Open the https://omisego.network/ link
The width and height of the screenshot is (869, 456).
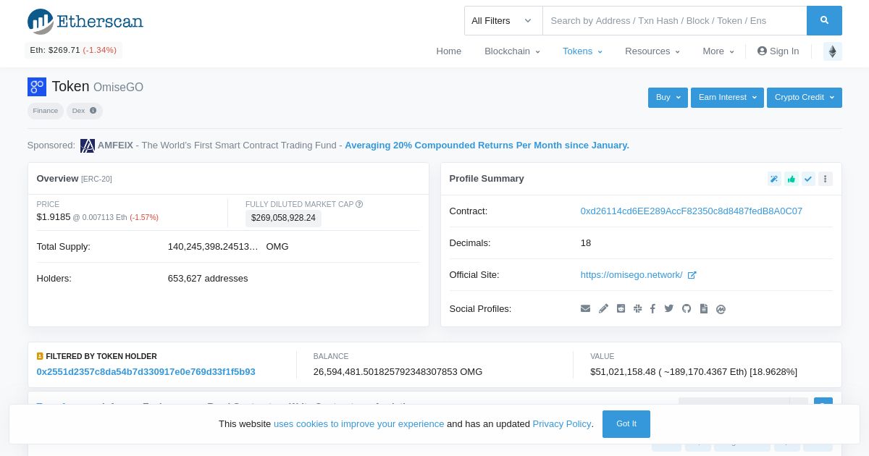[631, 275]
